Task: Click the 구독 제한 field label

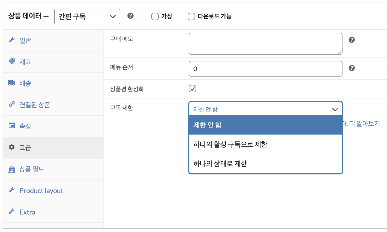Action: (x=122, y=108)
